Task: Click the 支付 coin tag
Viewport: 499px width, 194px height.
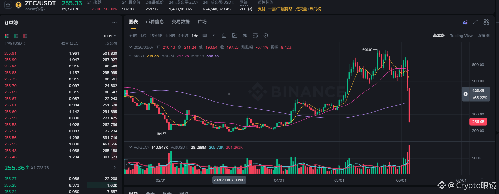Action: [x=262, y=9]
